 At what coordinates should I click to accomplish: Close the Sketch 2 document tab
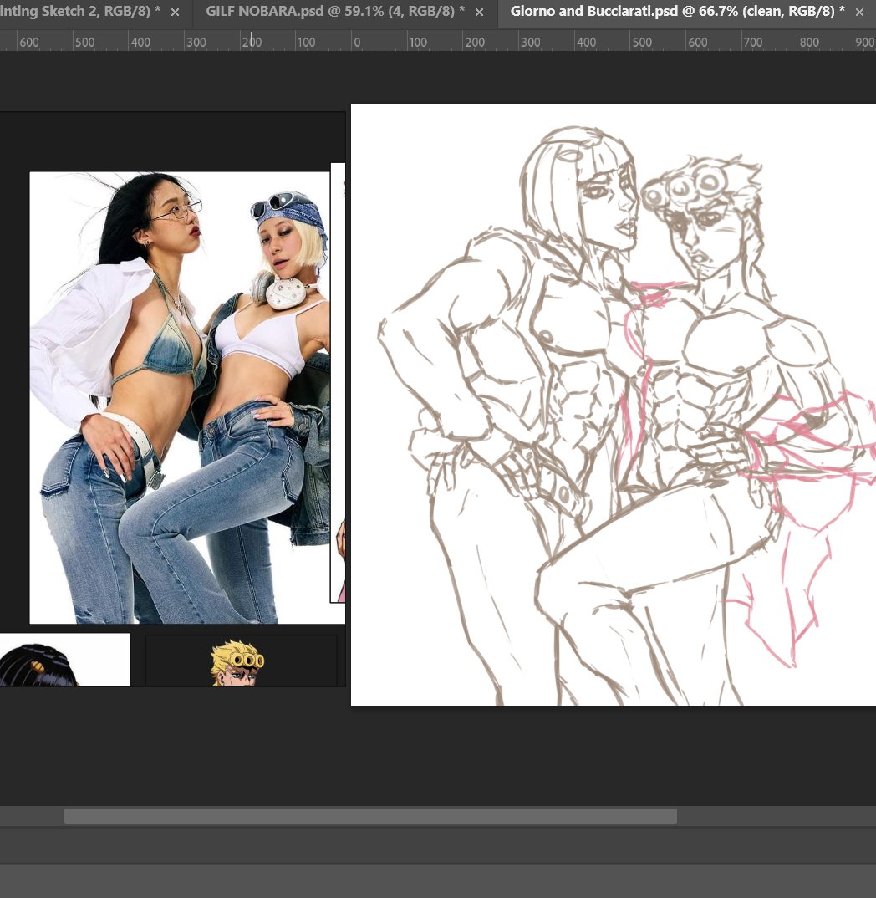176,12
